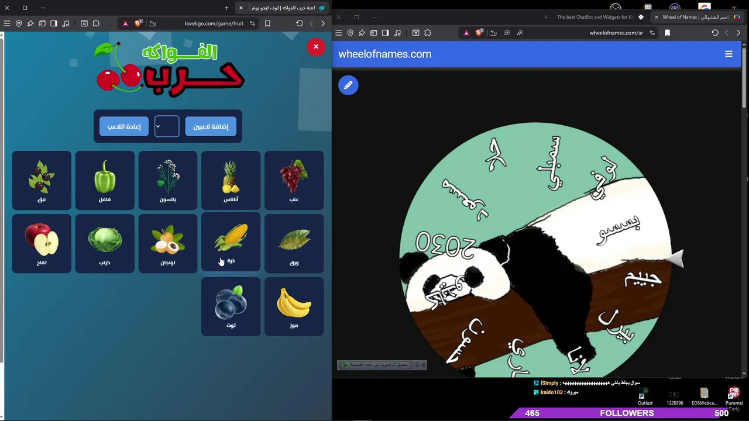
Task: Click the share icon in loveligo address bar
Action: (152, 23)
